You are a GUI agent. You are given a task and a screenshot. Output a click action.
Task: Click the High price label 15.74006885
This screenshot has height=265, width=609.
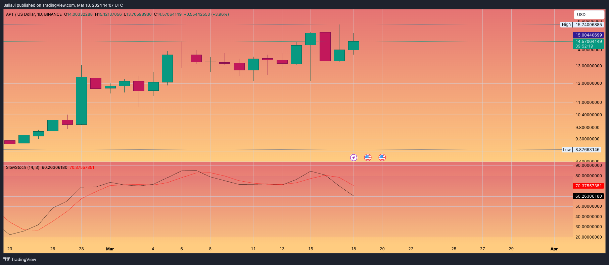(589, 24)
